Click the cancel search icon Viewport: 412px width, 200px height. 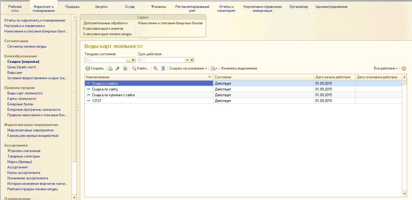coord(156,69)
